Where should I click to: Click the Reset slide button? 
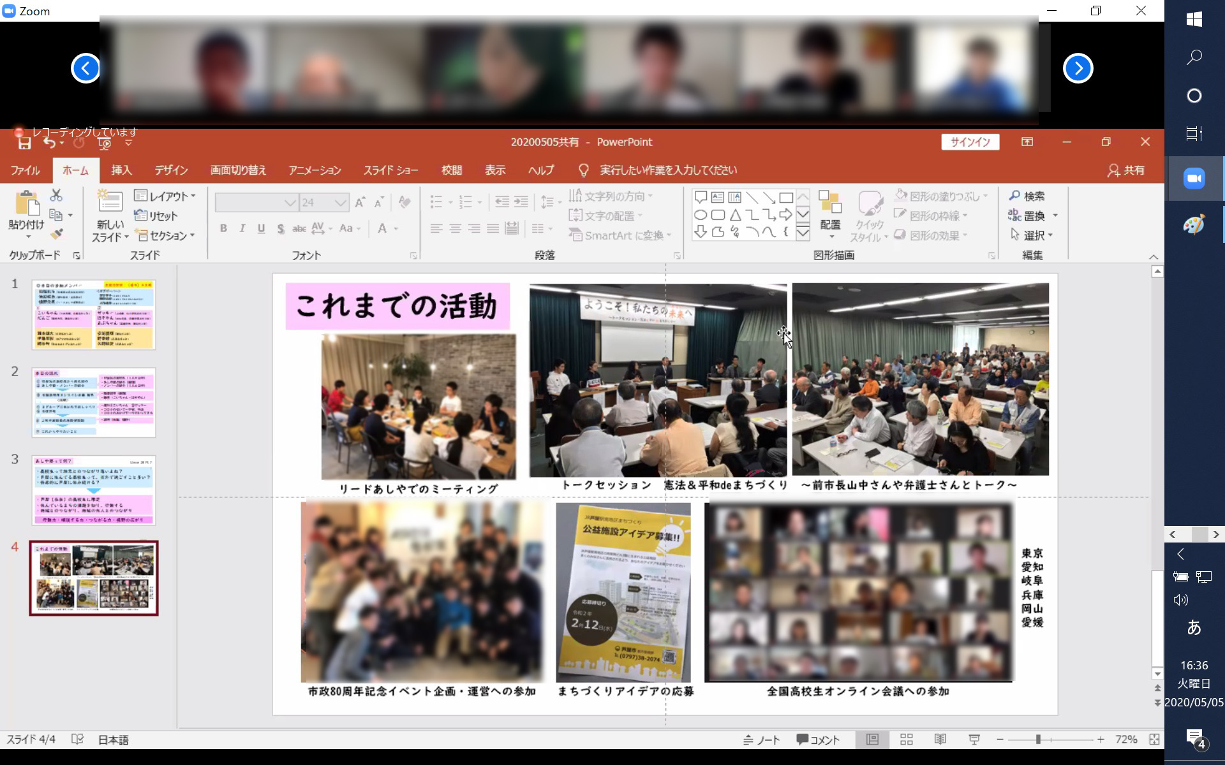(x=156, y=215)
